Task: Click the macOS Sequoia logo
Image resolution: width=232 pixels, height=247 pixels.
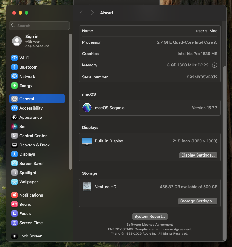Action: coord(87,108)
